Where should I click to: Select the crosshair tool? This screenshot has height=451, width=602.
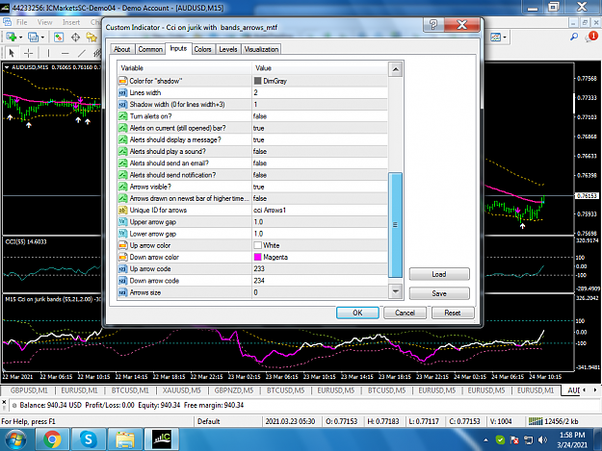click(x=28, y=53)
